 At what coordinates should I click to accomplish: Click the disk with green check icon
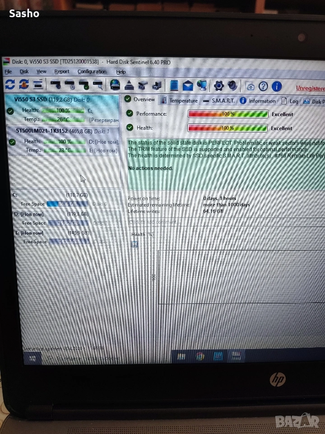pyautogui.click(x=84, y=85)
